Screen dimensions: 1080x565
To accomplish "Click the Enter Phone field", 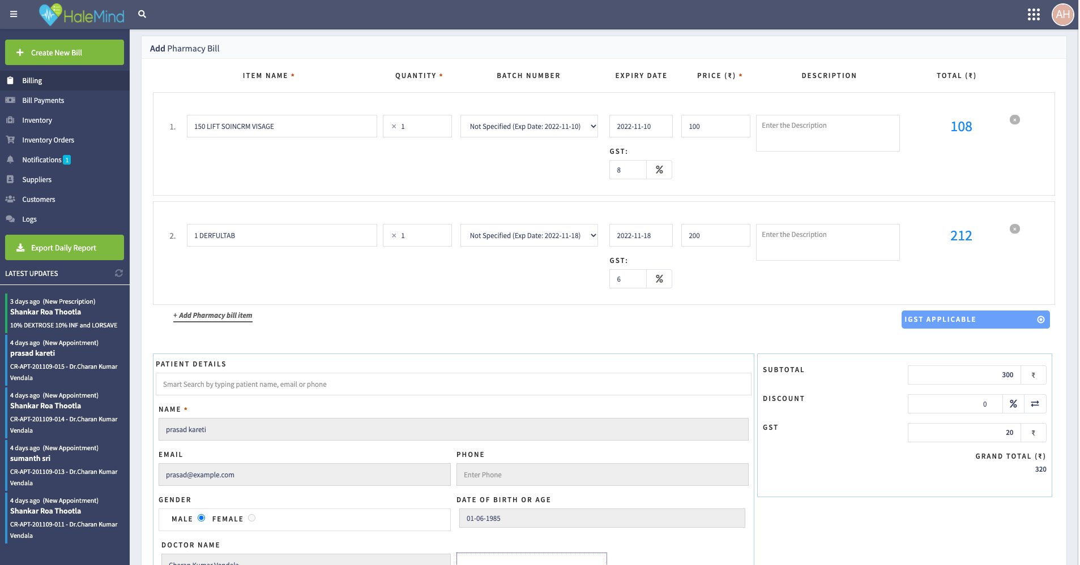I will click(603, 475).
